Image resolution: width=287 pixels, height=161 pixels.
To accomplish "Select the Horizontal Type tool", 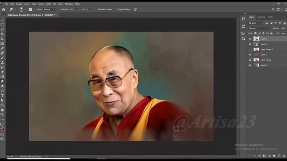I will [2, 96].
